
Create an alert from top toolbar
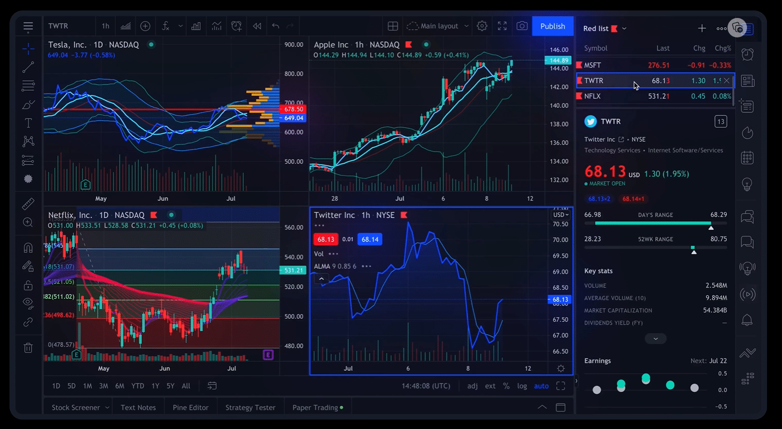pyautogui.click(x=236, y=26)
